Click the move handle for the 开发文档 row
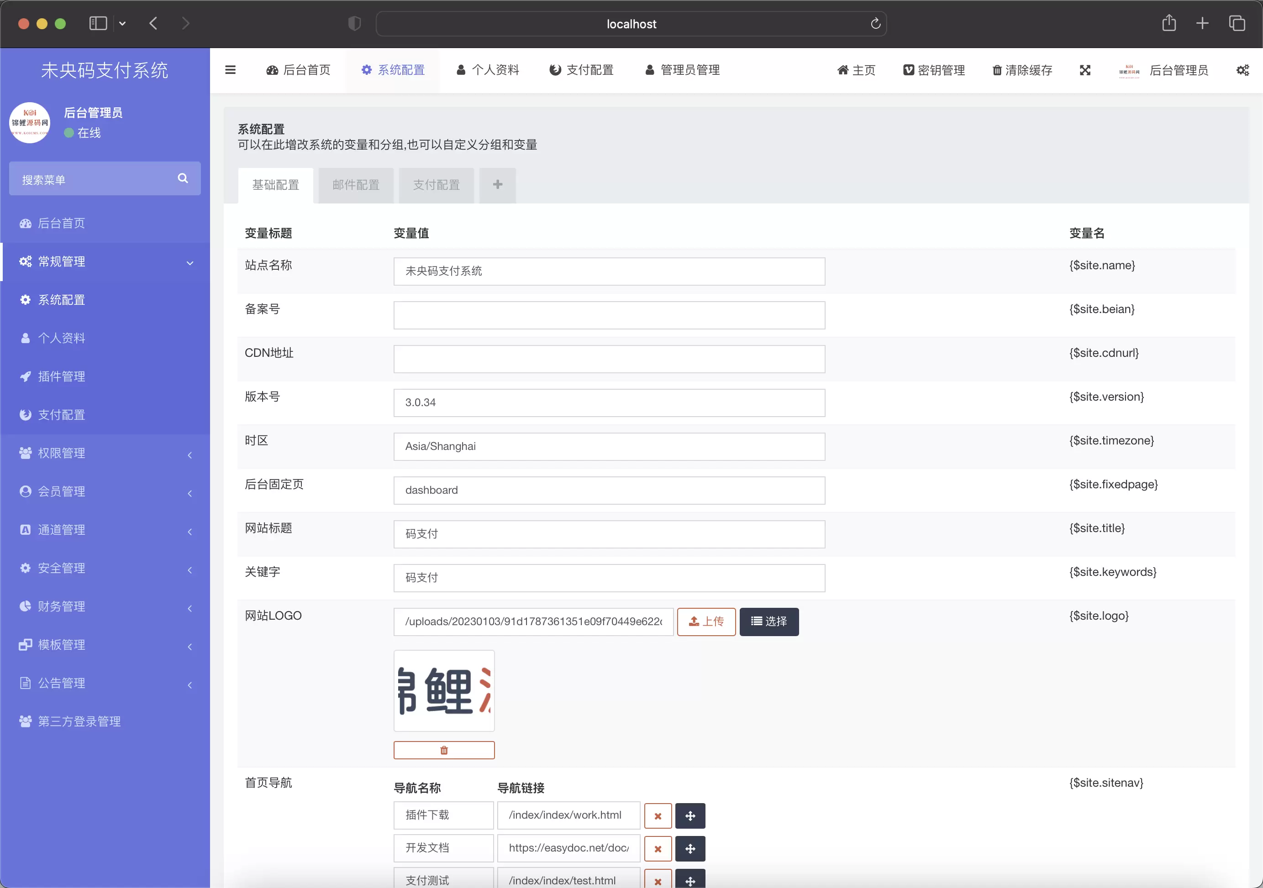The width and height of the screenshot is (1263, 888). coord(690,848)
